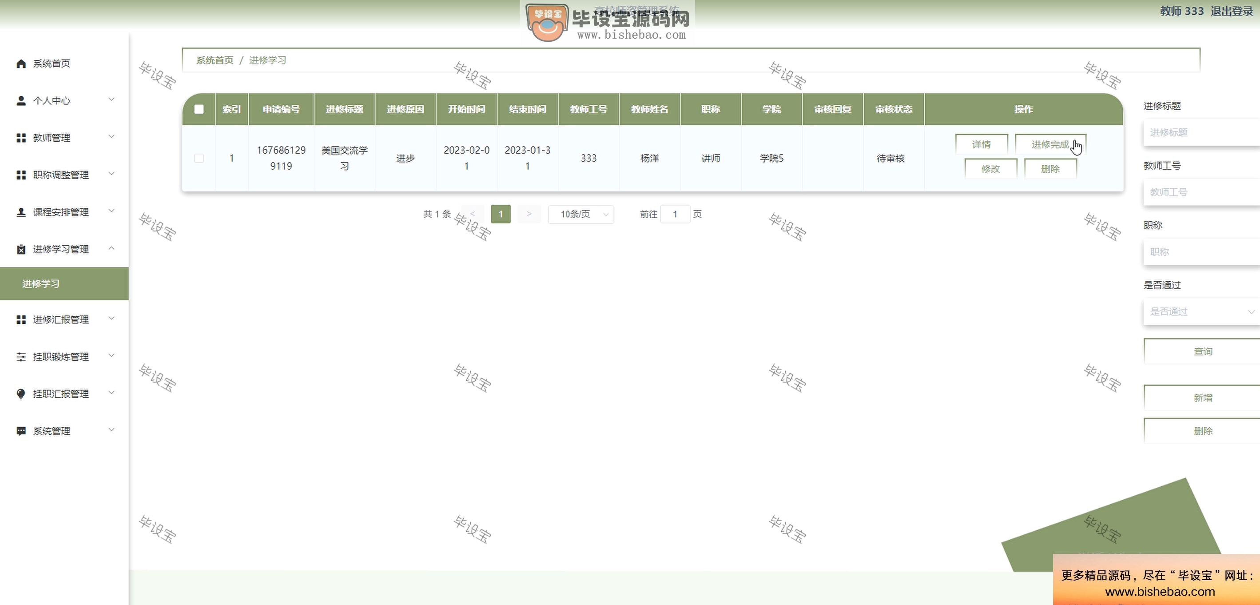Focus the 进修标题 search input
This screenshot has height=605, width=1260.
point(1201,132)
